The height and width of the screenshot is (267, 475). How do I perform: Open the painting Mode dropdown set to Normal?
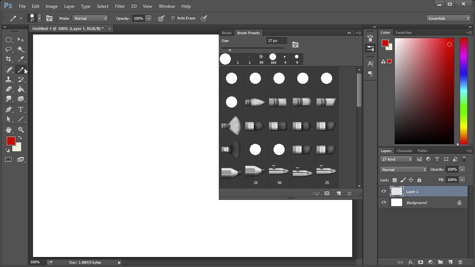coord(91,18)
